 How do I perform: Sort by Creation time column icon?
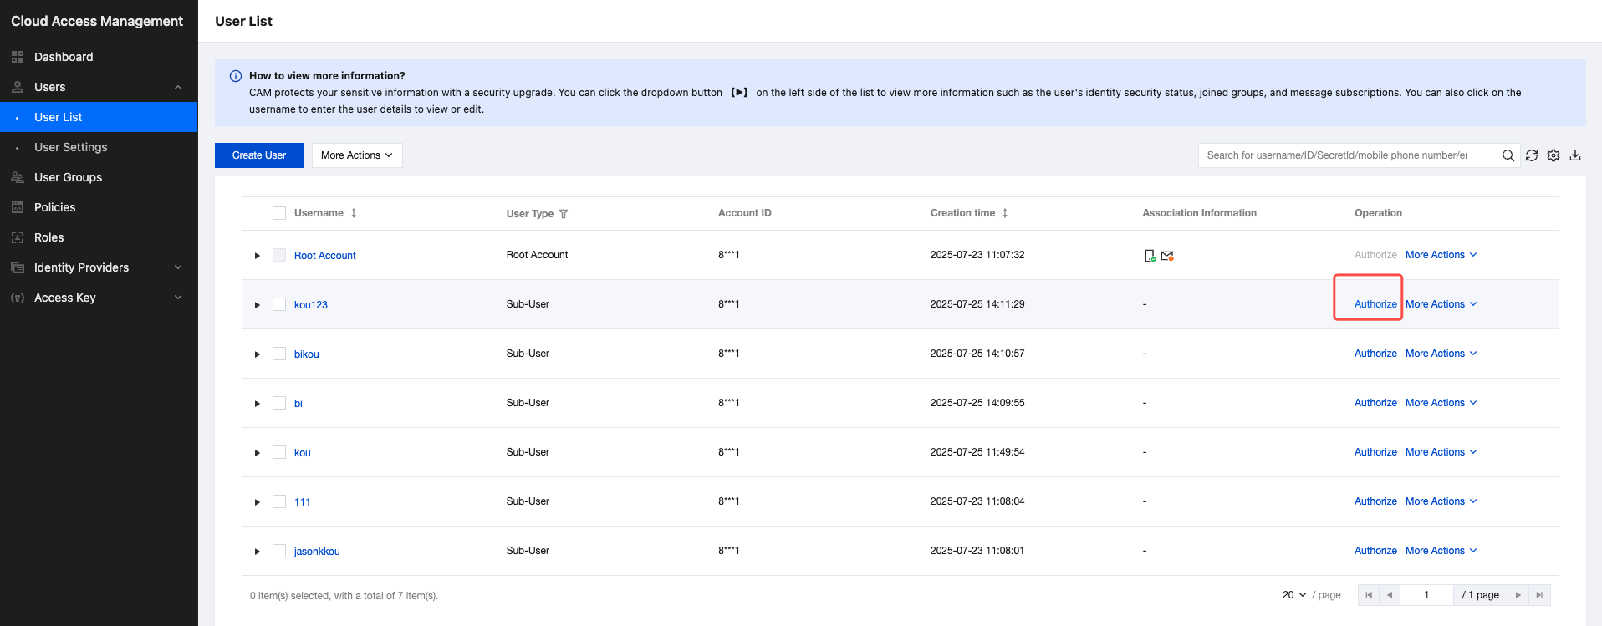1005,213
